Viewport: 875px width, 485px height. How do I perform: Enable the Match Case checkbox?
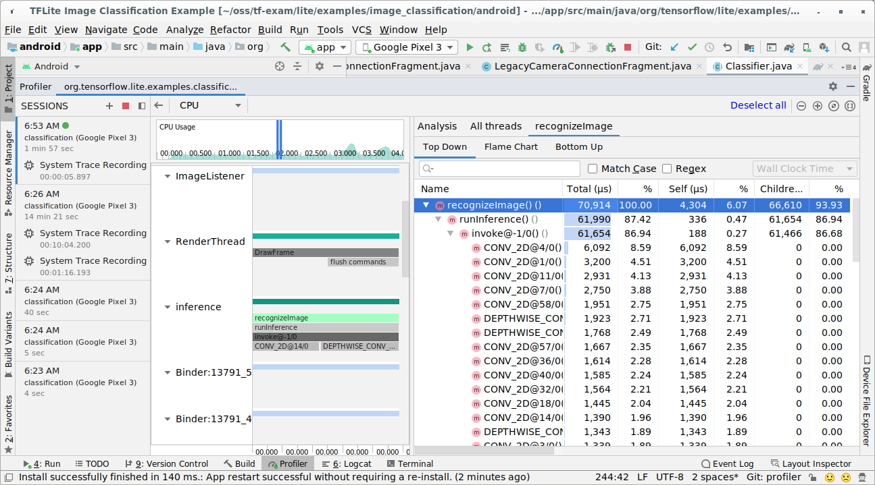tap(593, 168)
